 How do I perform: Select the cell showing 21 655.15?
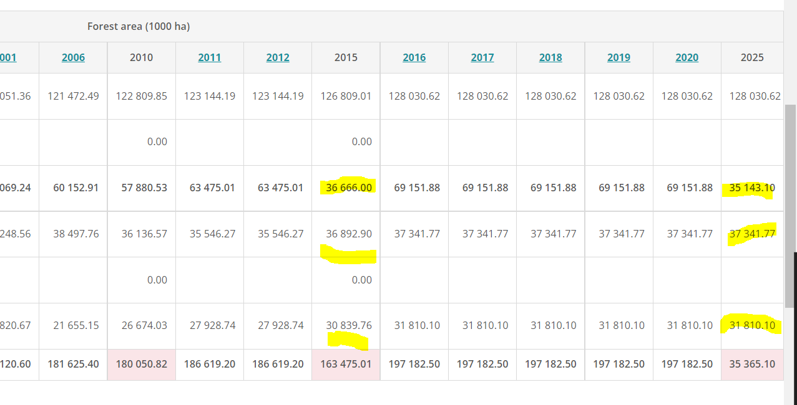tap(73, 325)
